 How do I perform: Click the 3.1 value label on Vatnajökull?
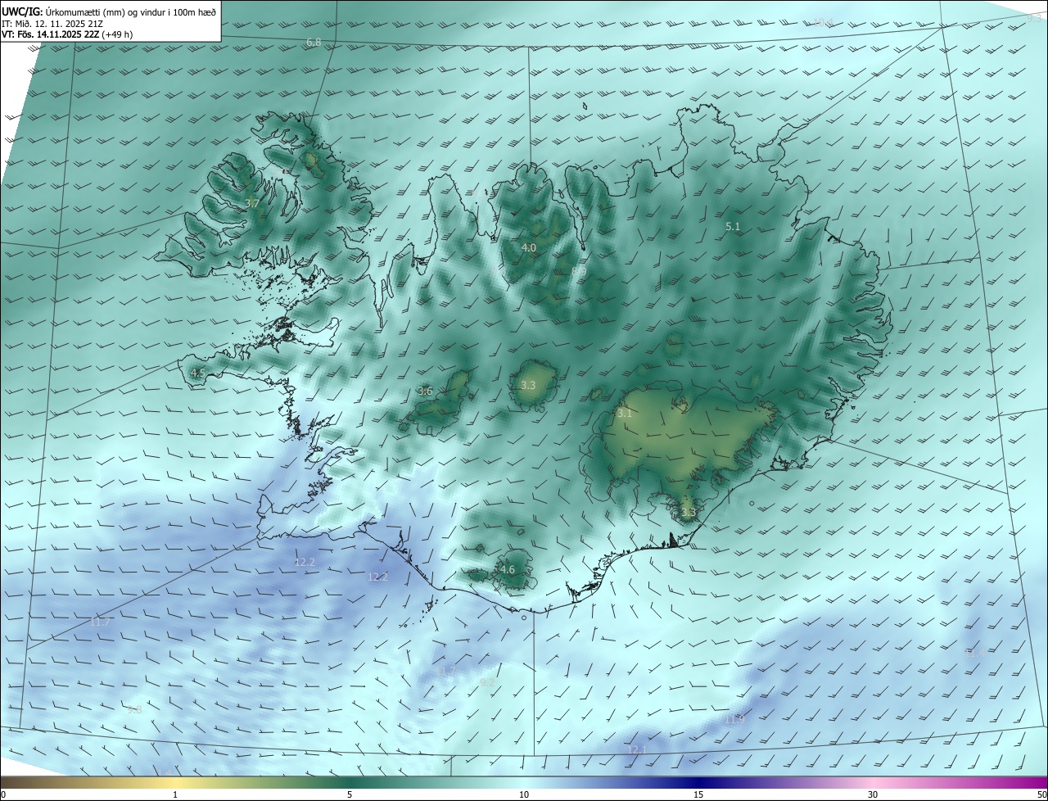[625, 414]
